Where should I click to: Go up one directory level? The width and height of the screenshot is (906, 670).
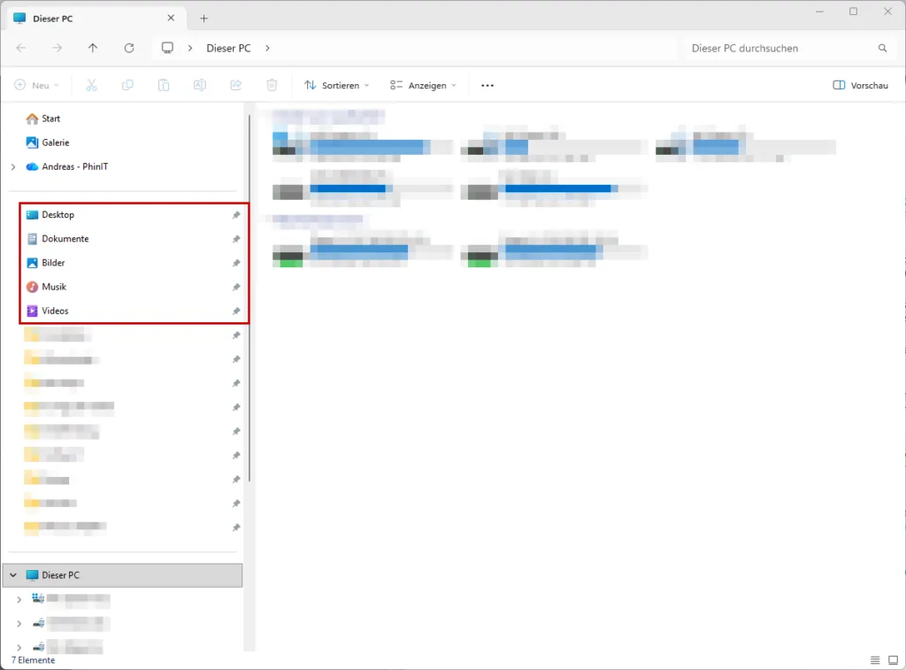coord(93,48)
